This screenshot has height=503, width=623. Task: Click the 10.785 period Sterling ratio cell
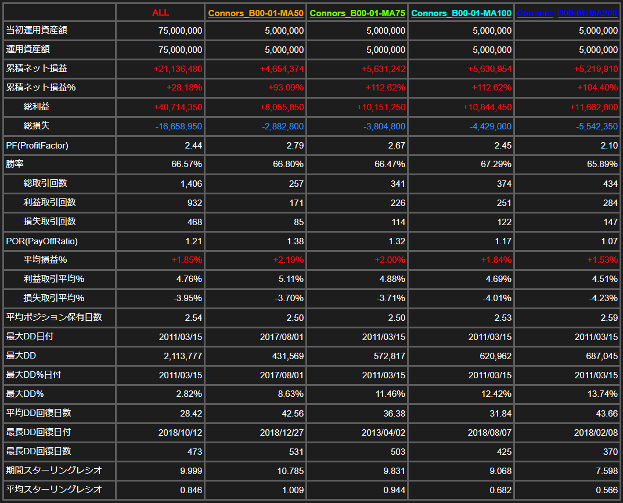[290, 471]
